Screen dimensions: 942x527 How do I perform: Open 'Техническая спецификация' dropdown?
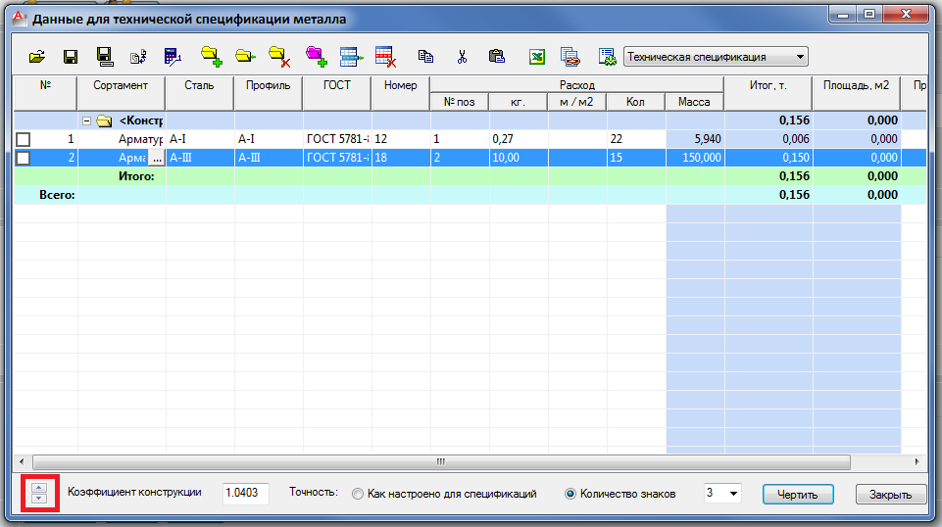point(716,57)
